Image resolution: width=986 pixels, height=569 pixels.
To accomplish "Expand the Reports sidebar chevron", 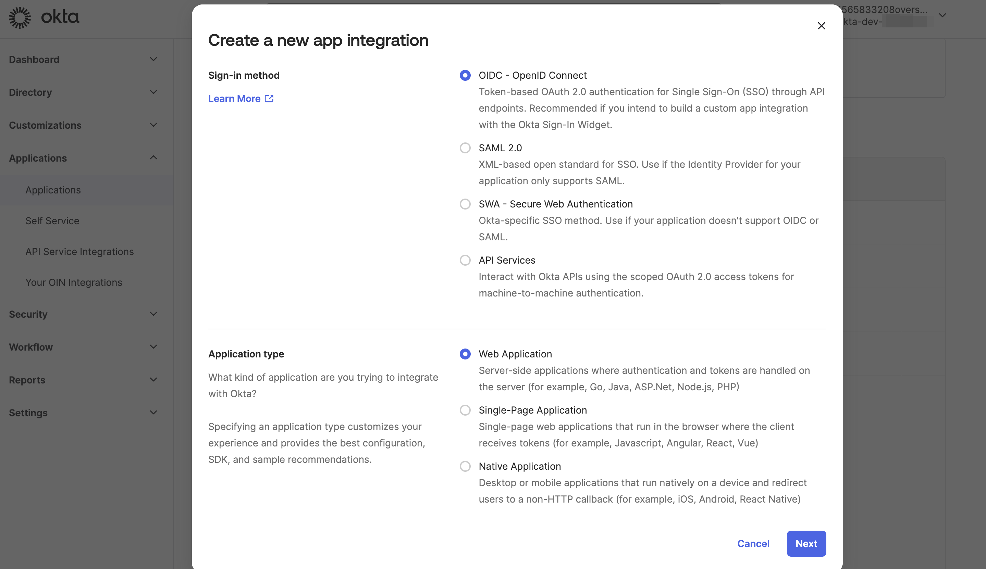I will [153, 380].
